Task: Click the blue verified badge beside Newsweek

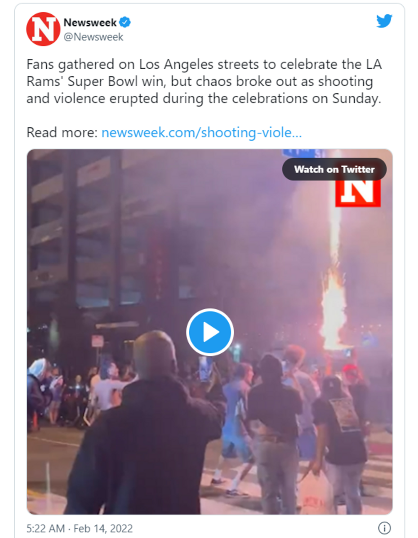Action: [125, 22]
